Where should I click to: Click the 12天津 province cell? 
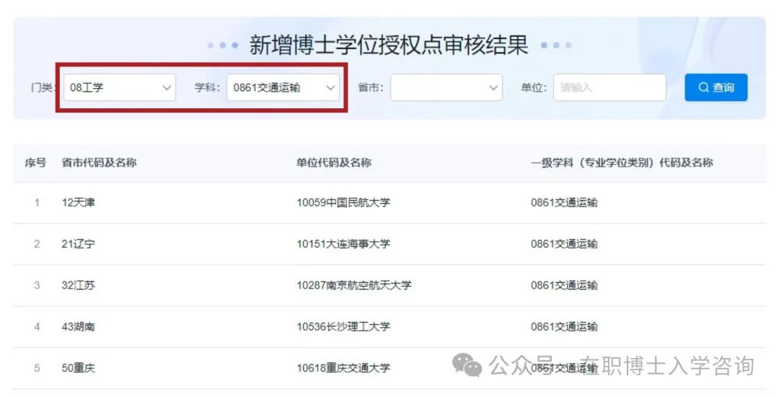(x=78, y=203)
